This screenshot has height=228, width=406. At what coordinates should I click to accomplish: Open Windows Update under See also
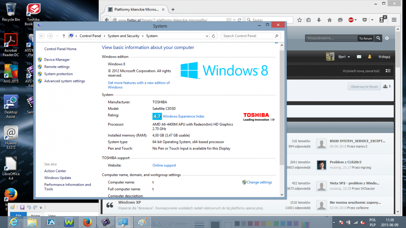coord(58,178)
